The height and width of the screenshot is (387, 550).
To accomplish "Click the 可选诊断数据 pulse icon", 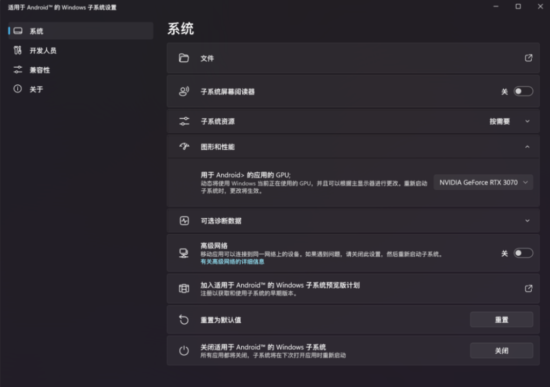I will 184,220.
